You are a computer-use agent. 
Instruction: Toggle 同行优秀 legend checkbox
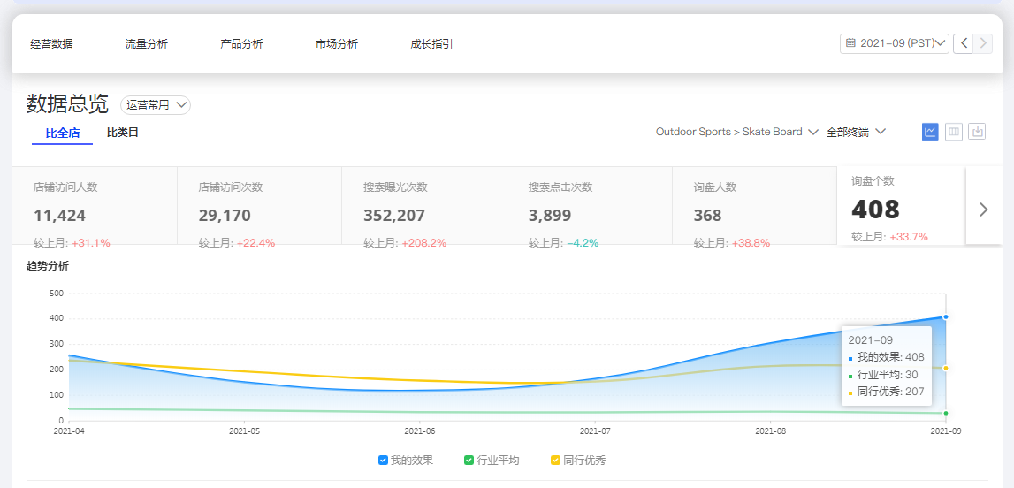pyautogui.click(x=555, y=460)
